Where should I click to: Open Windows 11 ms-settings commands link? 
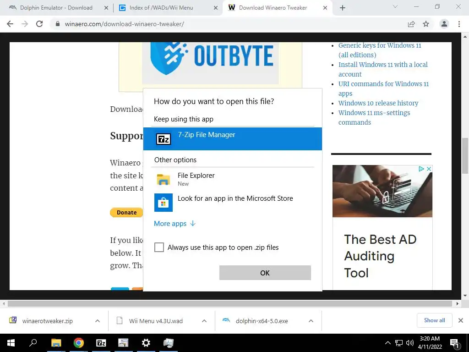coord(374,117)
